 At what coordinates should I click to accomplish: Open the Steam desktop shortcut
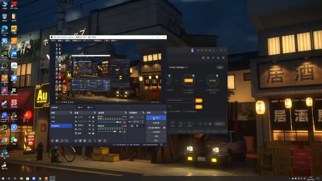pyautogui.click(x=4, y=104)
